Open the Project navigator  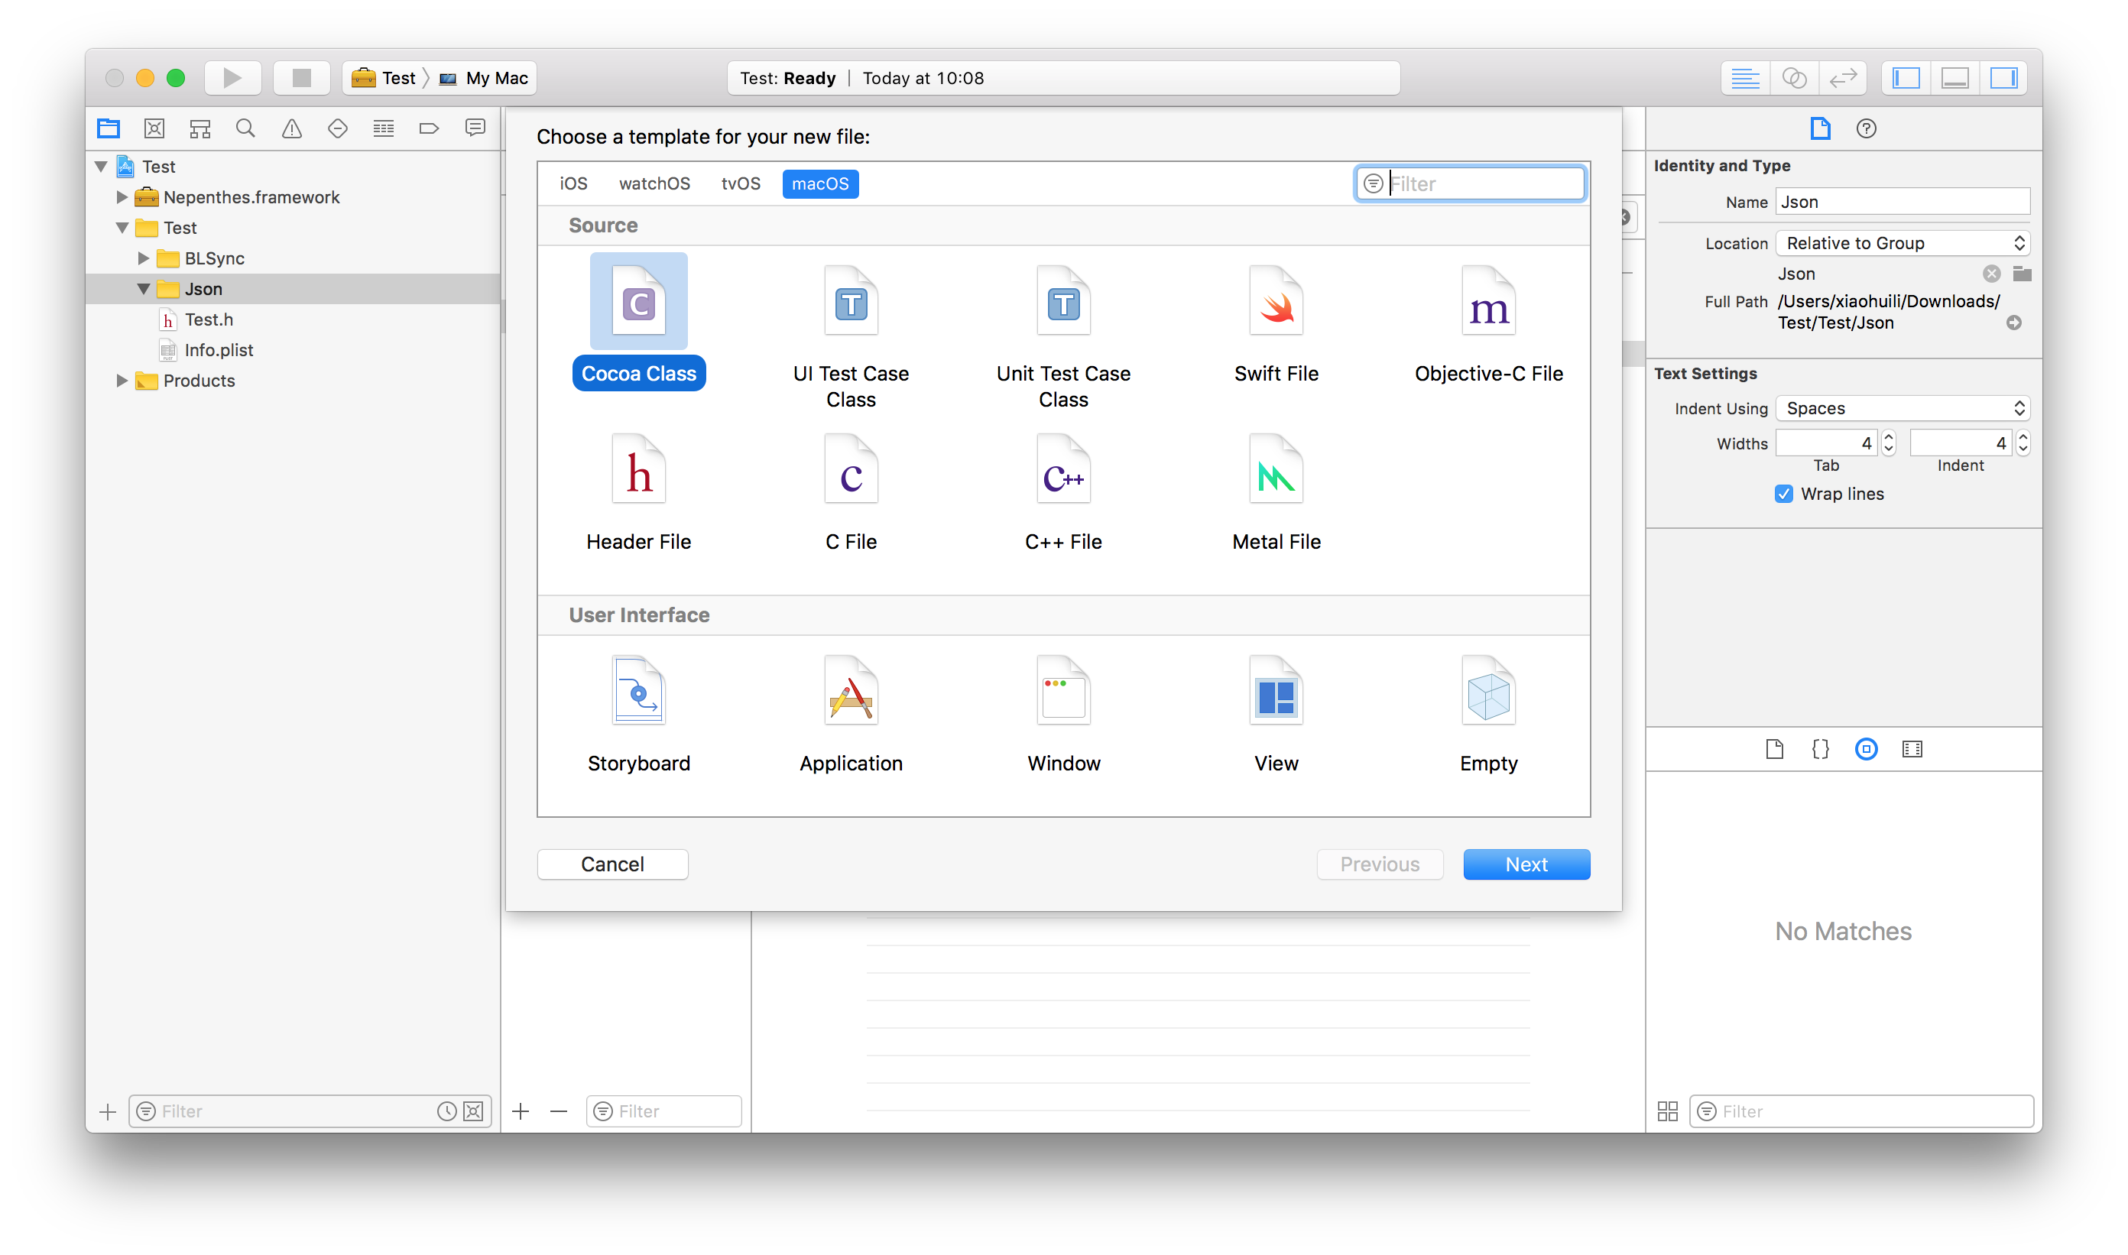[109, 128]
